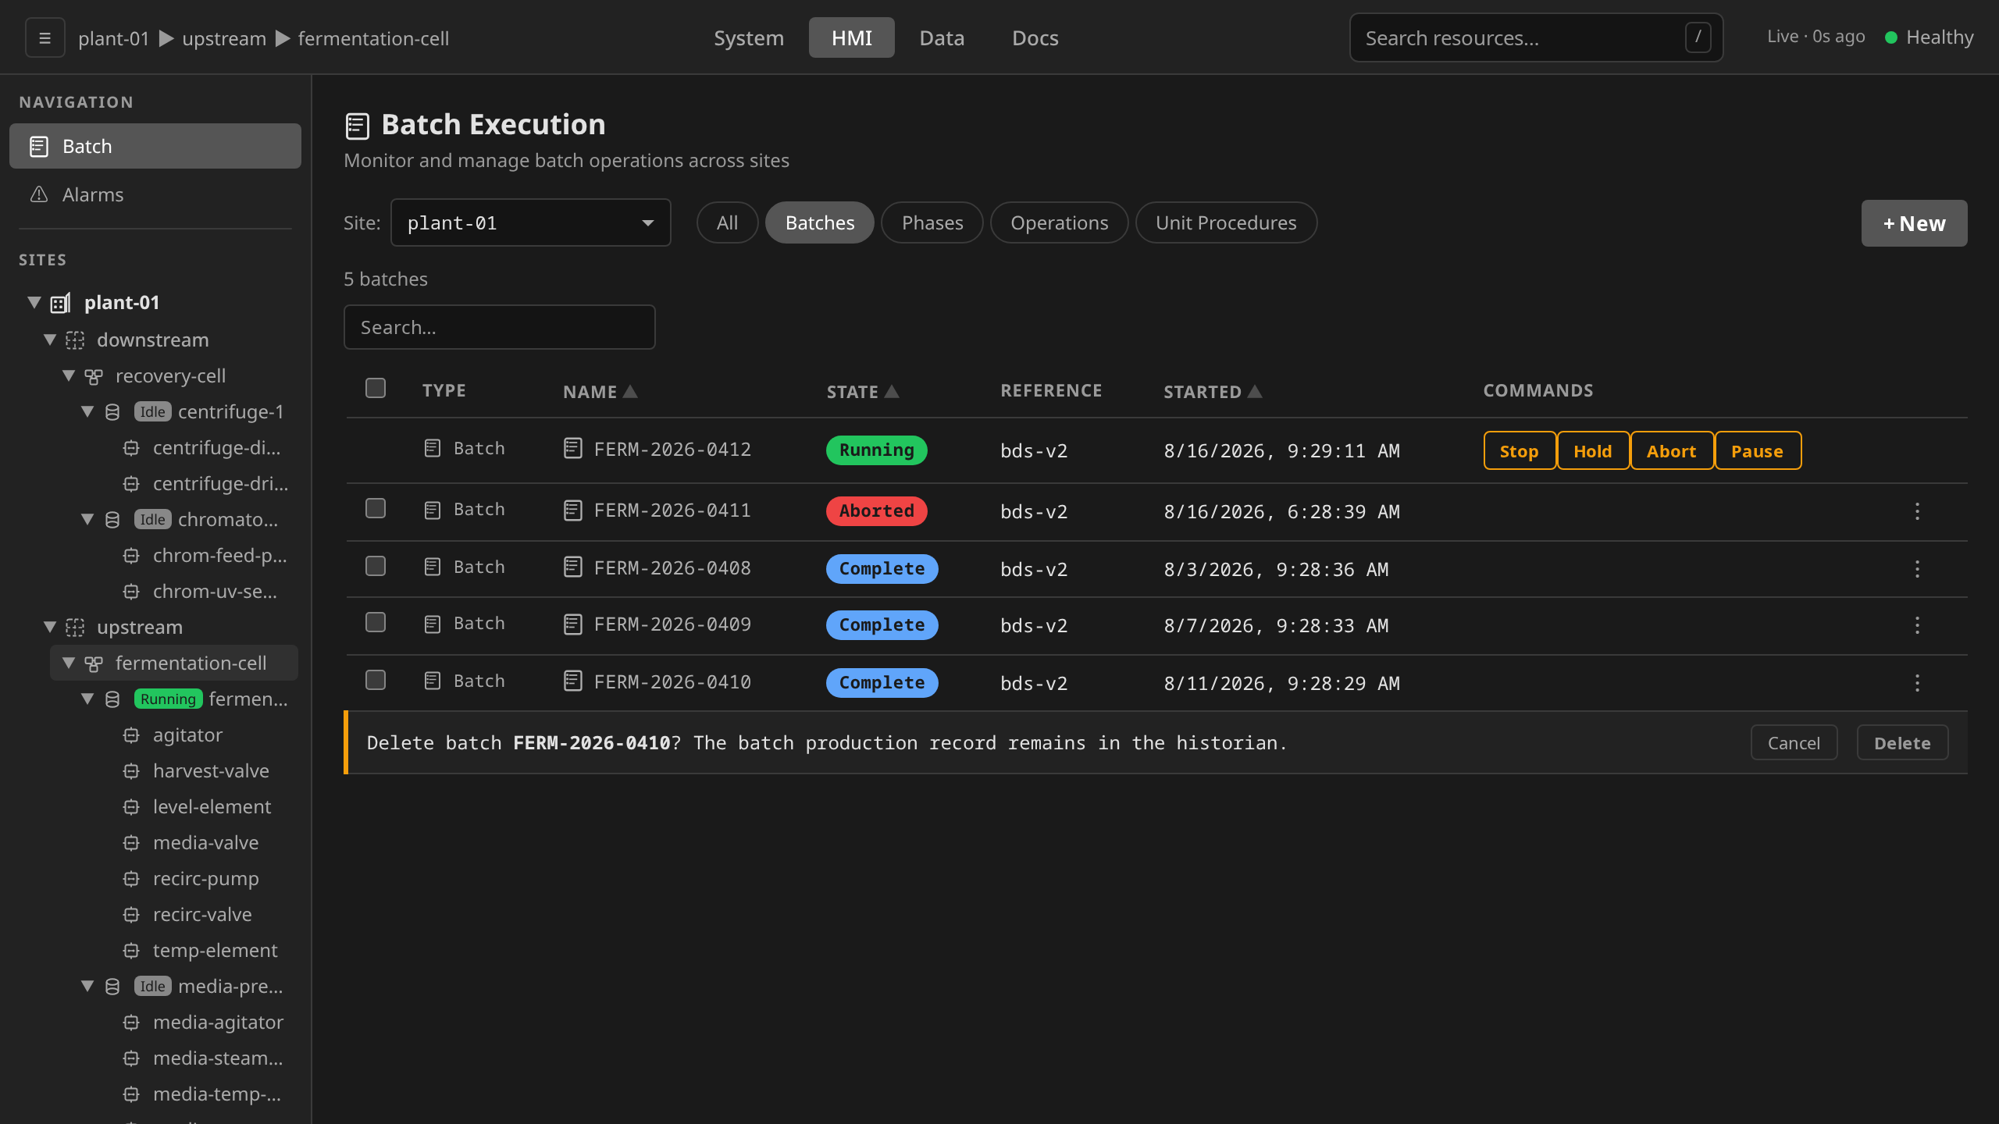Select the All filter pill
Image resolution: width=1999 pixels, height=1124 pixels.
pos(727,222)
